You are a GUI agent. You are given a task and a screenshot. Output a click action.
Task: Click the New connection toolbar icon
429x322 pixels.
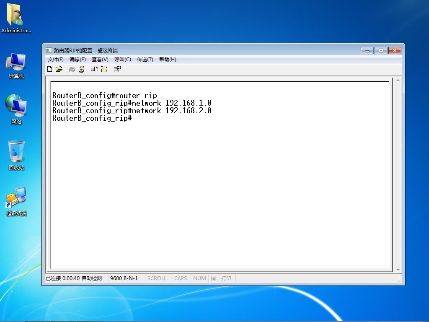[x=49, y=69]
